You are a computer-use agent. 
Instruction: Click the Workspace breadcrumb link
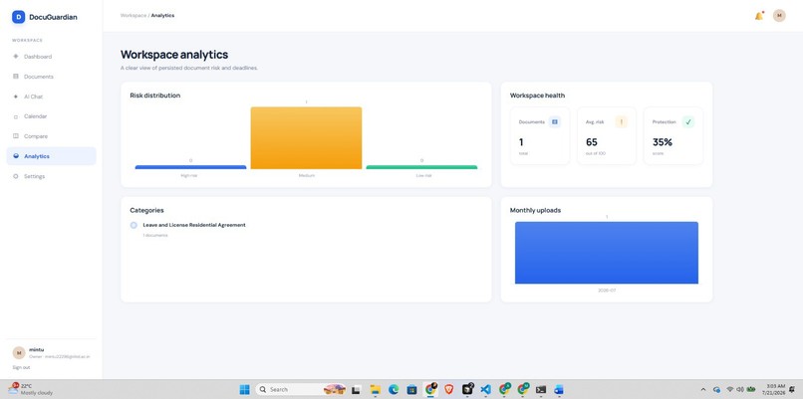pyautogui.click(x=134, y=16)
